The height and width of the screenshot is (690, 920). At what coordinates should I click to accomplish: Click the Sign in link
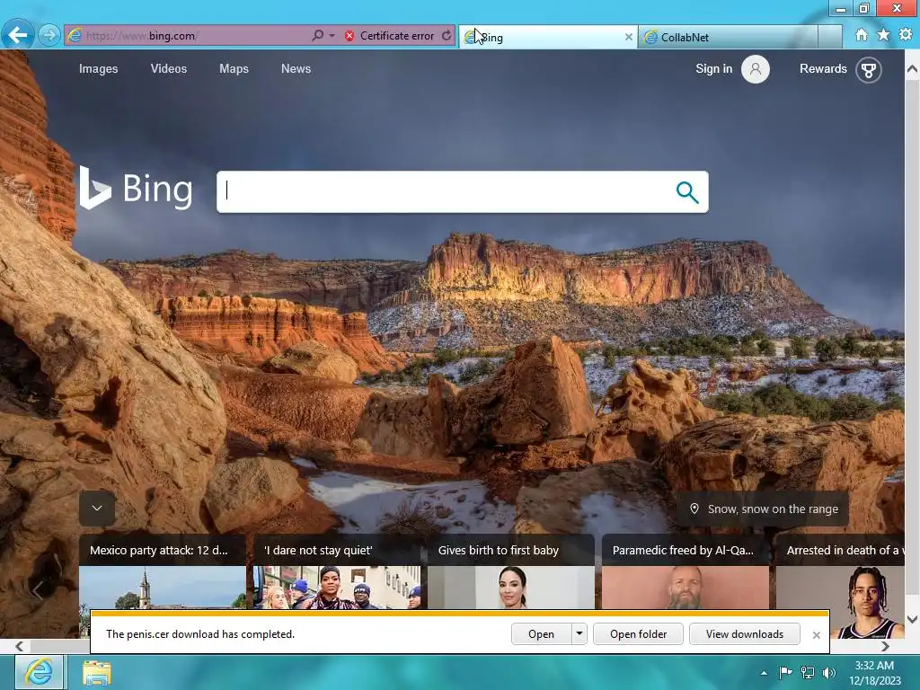point(713,68)
